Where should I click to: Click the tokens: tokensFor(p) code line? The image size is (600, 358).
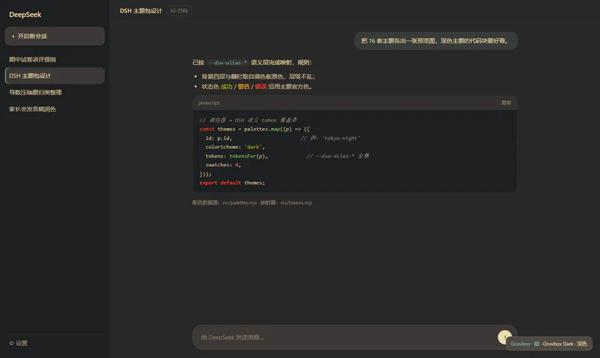point(236,156)
